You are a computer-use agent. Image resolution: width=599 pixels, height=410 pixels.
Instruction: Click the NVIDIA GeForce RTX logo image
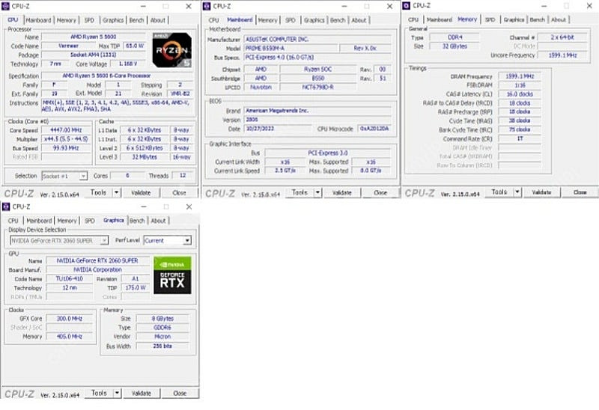(172, 275)
